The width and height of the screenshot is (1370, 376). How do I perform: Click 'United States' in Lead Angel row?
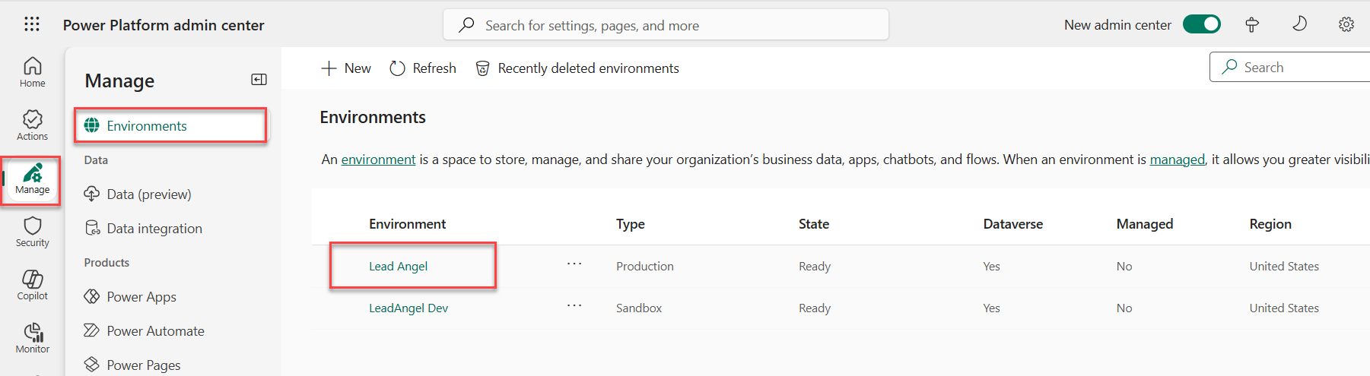(1284, 267)
